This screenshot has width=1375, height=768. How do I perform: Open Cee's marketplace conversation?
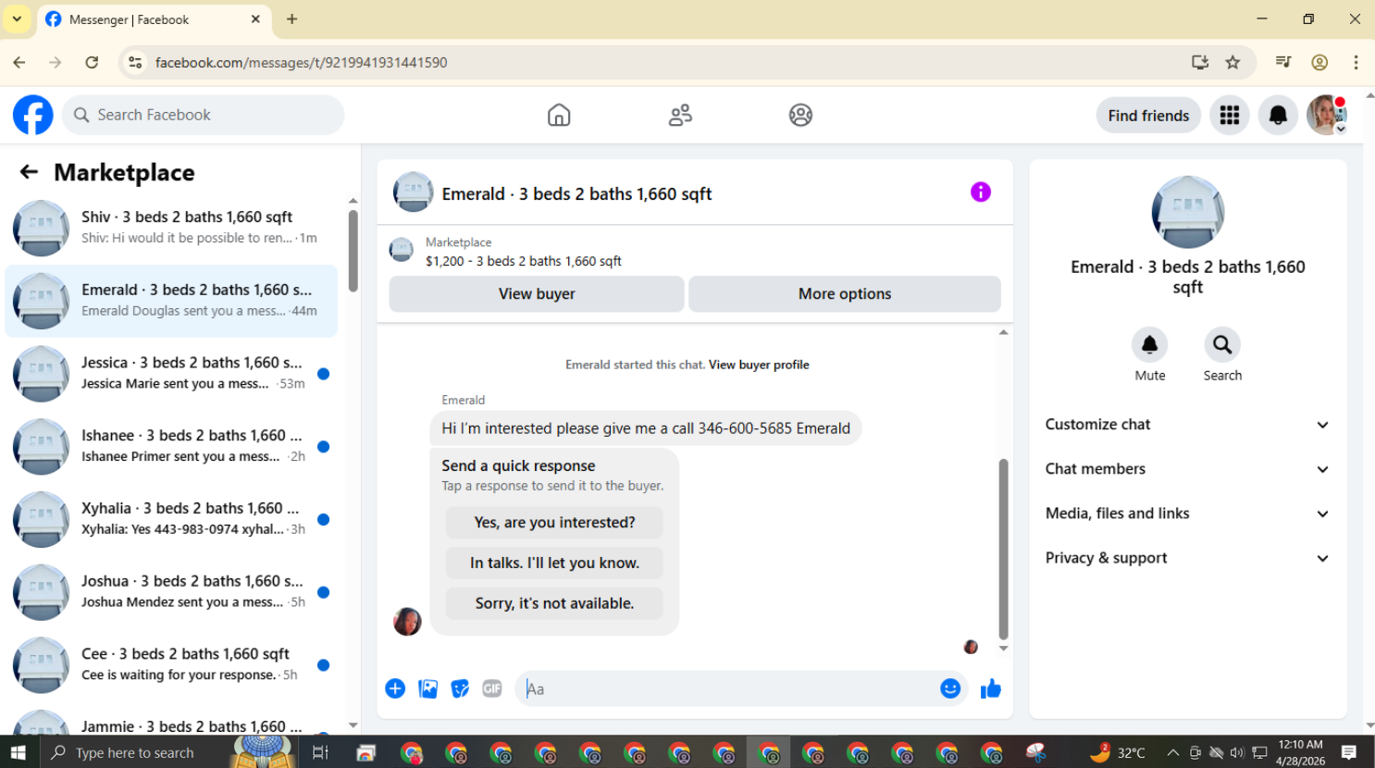pos(171,664)
